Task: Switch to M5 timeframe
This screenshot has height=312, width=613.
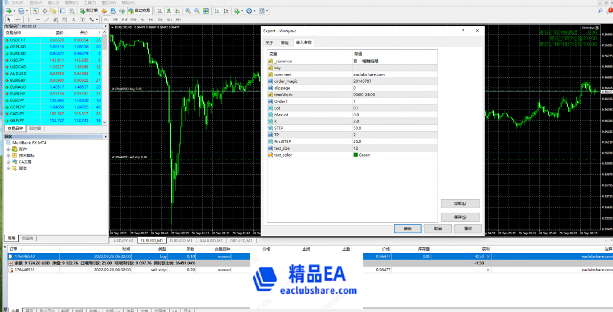Action: coord(115,19)
